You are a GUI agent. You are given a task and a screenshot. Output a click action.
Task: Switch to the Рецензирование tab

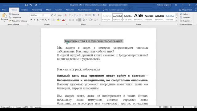point(85,10)
